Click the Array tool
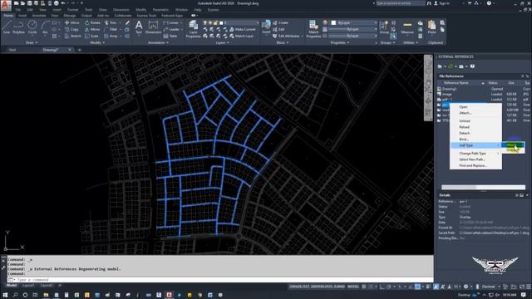The width and height of the screenshot is (532, 299). pos(111,36)
